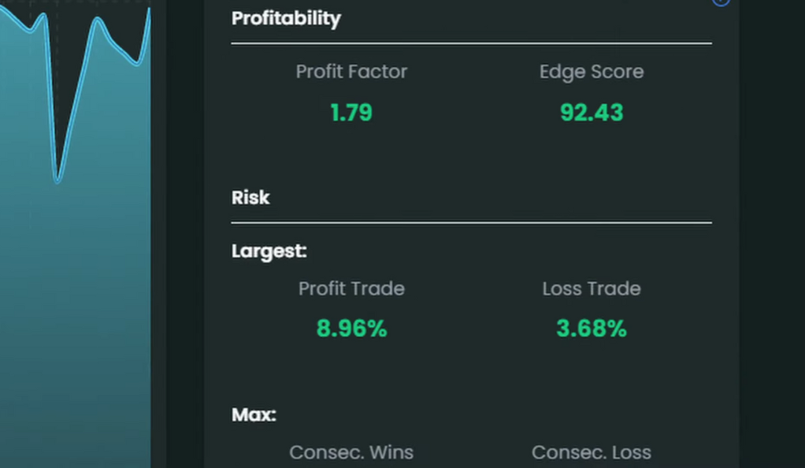Click the blue circular info icon
This screenshot has height=468, width=805.
pos(721,2)
